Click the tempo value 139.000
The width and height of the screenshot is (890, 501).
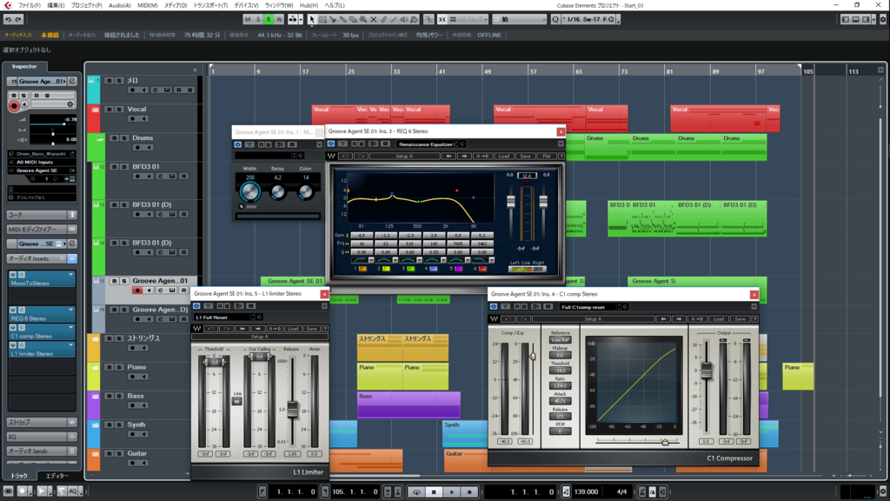[x=586, y=492]
